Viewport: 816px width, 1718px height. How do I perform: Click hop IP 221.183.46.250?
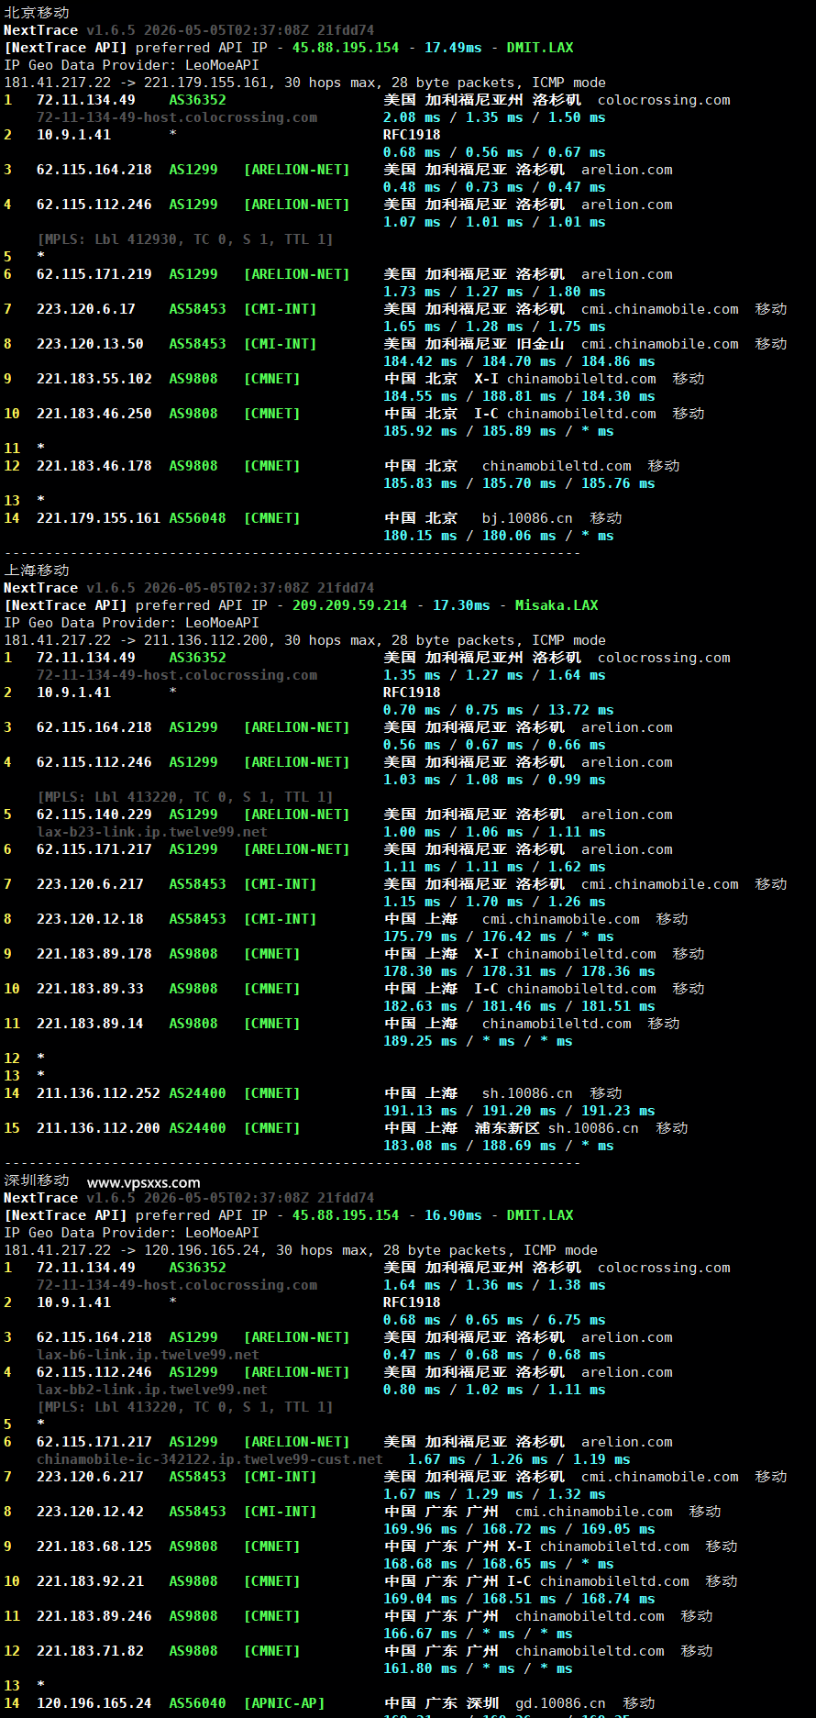coord(94,414)
